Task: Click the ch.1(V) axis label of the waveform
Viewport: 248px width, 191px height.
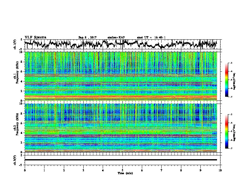Action: click(15, 44)
